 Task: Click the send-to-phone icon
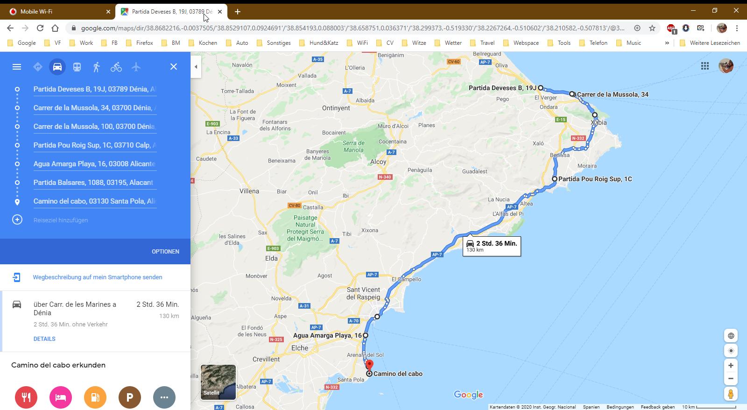tap(17, 277)
